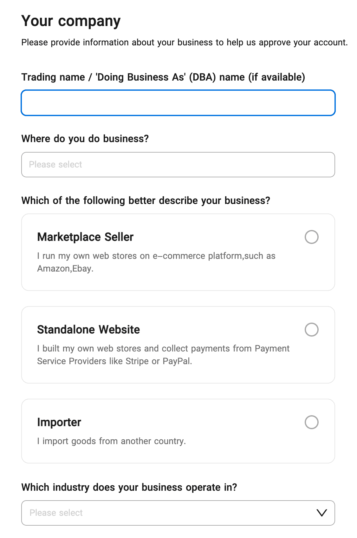Click the chevron arrow in the industry dropdown
Viewport: 357px width, 538px height.
pyautogui.click(x=322, y=513)
